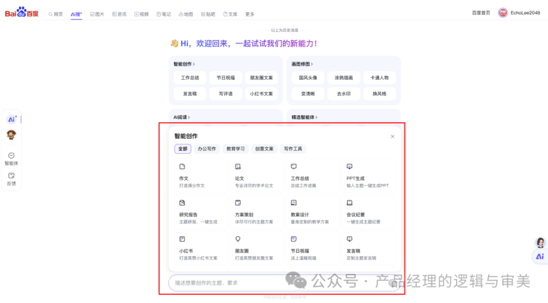This screenshot has width=548, height=303.
Task: Open the 资讯 tab
Action: (119, 14)
